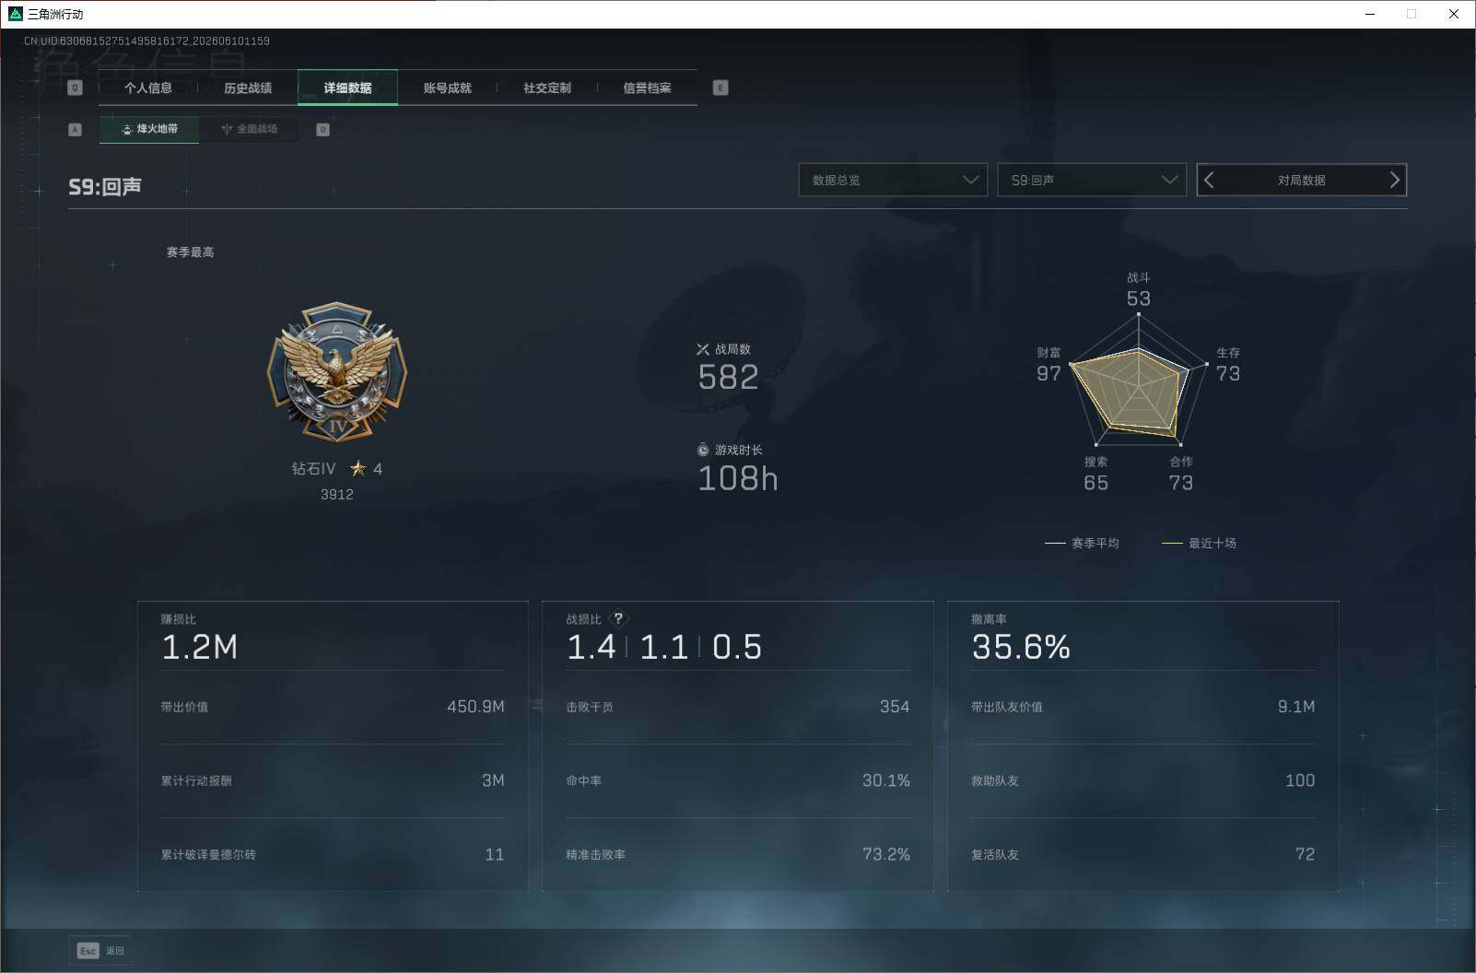
Task: Click the 三角洲行动 app icon in title bar
Action: point(15,14)
